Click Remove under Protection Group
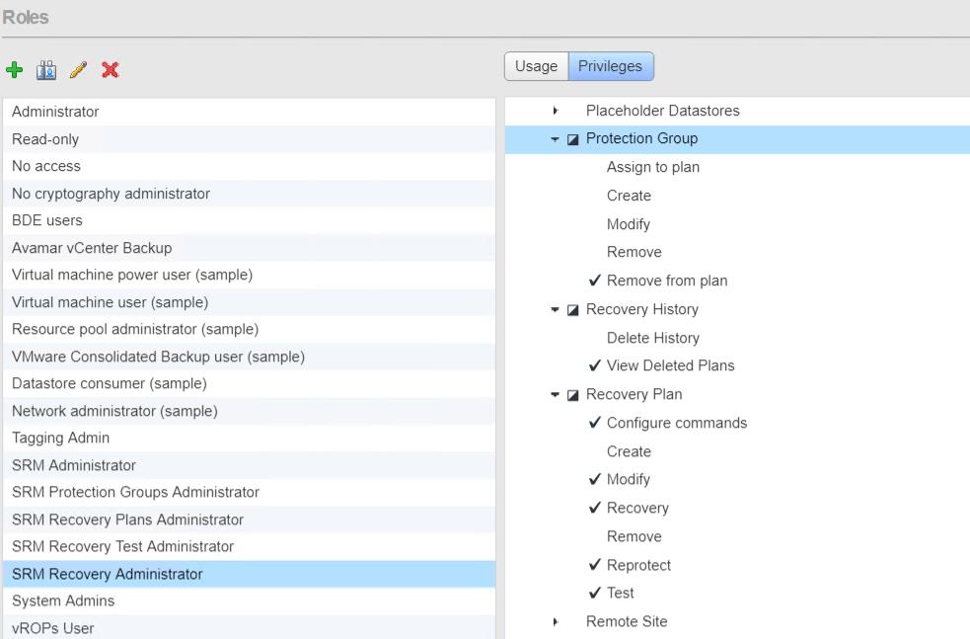Screen dimensions: 970x639 click(634, 252)
